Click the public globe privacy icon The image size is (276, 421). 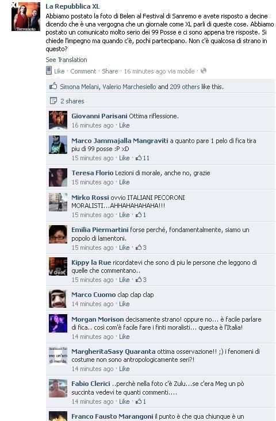(x=204, y=71)
